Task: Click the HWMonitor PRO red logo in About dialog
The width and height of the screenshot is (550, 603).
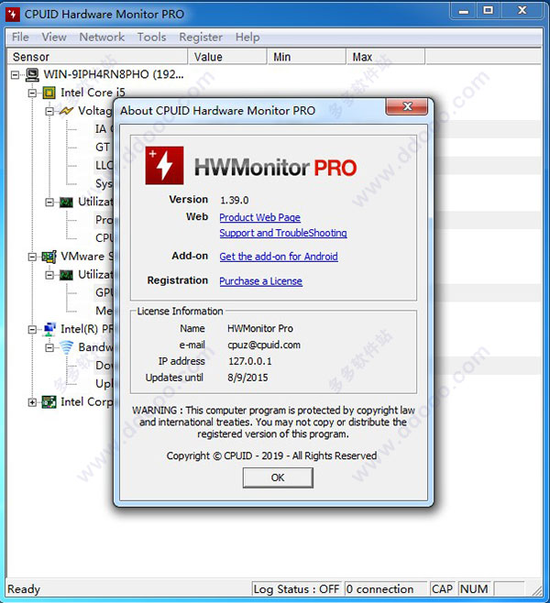Action: pos(164,166)
